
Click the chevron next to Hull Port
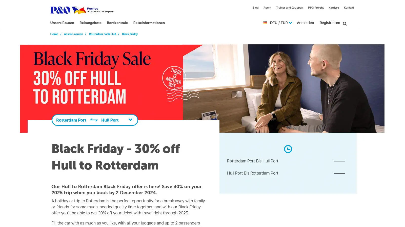click(x=130, y=120)
